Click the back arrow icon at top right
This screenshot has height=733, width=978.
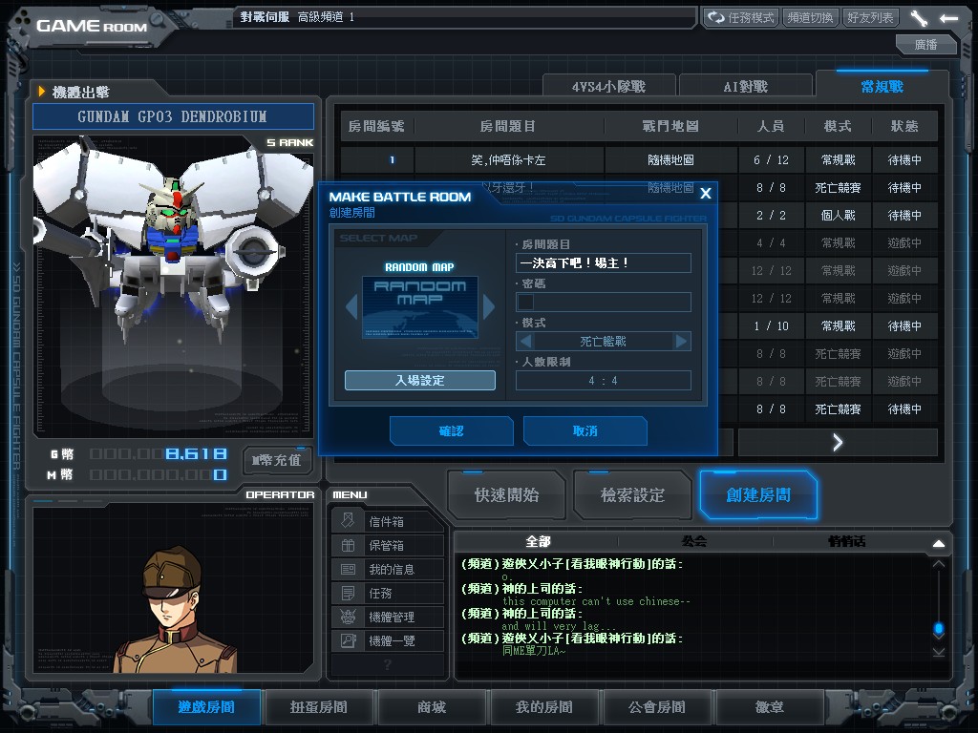click(x=948, y=18)
